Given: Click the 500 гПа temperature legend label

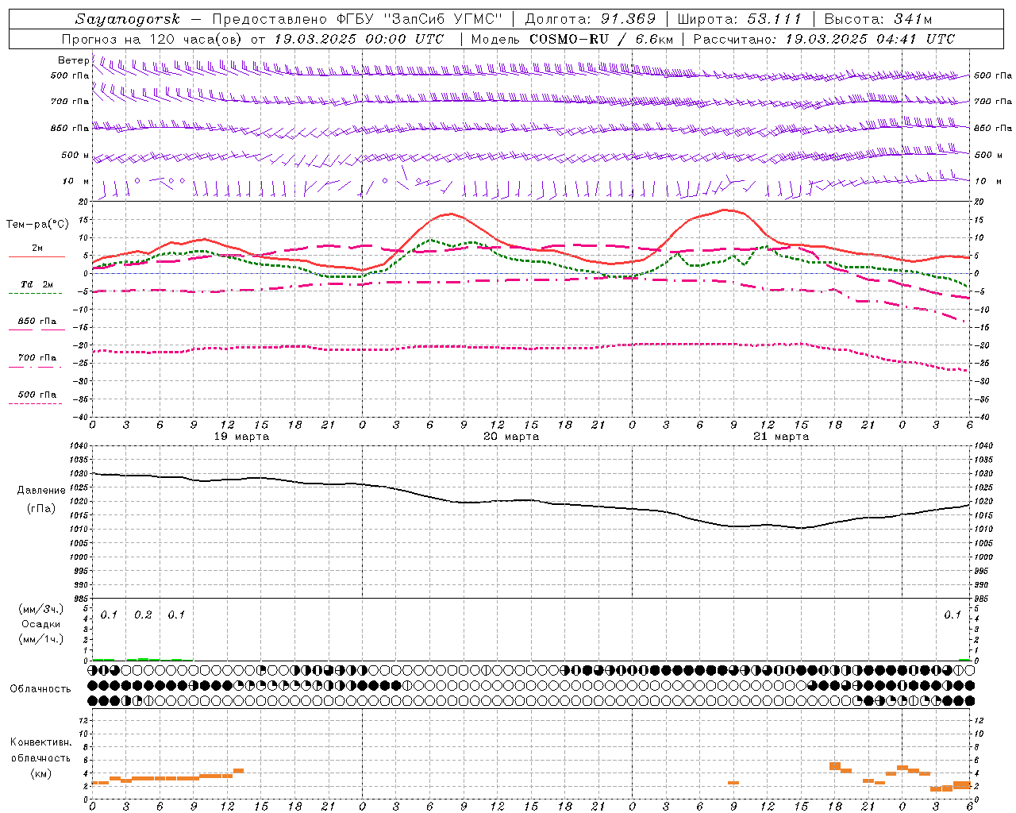Looking at the screenshot, I should click(x=37, y=394).
